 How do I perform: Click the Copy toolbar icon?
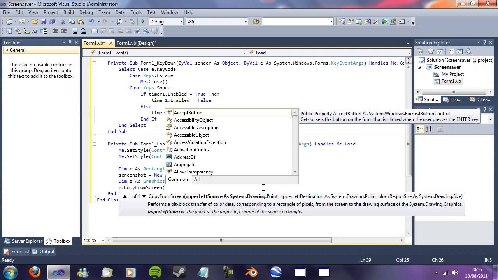[72, 21]
